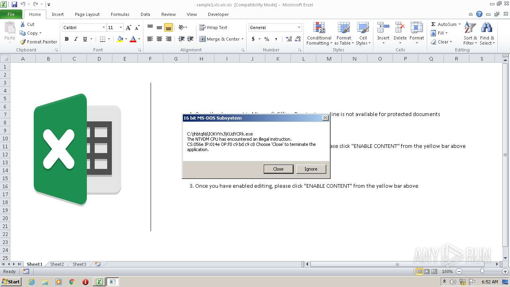Screen dimensions: 510x287
Task: Open the Format cells menu button
Action: (417, 34)
